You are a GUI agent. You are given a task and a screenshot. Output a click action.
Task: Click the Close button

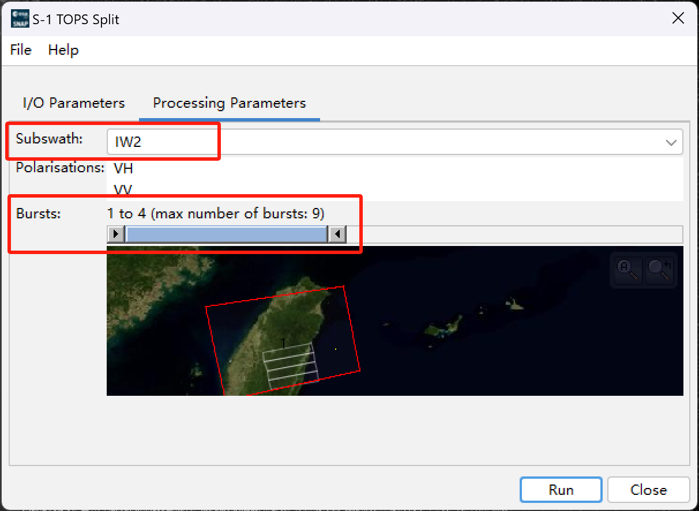648,490
